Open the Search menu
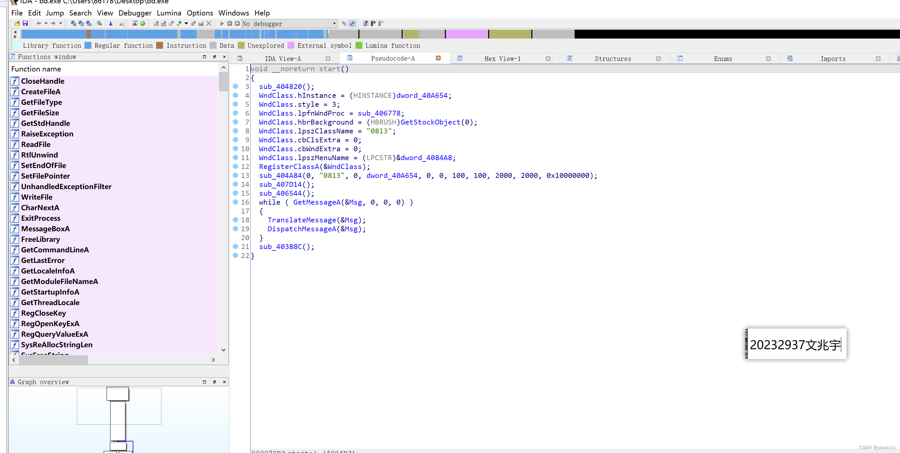This screenshot has height=453, width=900. [80, 13]
